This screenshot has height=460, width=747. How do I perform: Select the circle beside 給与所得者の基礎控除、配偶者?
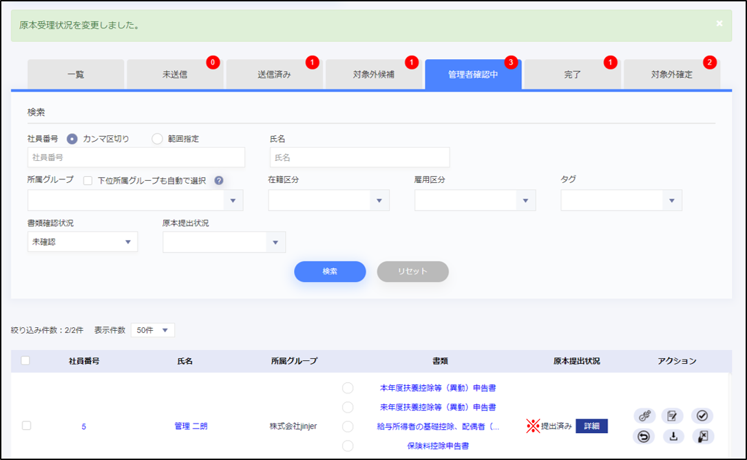(x=348, y=426)
